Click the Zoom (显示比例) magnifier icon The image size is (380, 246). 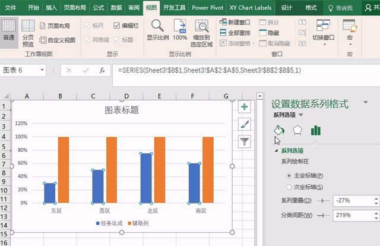point(157,30)
